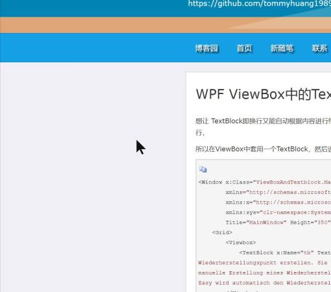The height and width of the screenshot is (292, 331).
Task: Click the xmlns schemas.microsoft code line
Action: (278, 192)
